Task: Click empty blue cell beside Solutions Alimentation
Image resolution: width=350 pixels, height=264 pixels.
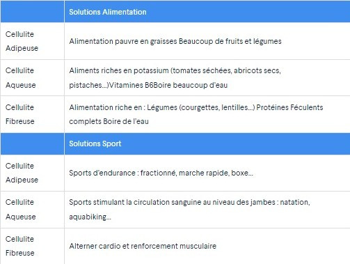Action: [x=32, y=11]
